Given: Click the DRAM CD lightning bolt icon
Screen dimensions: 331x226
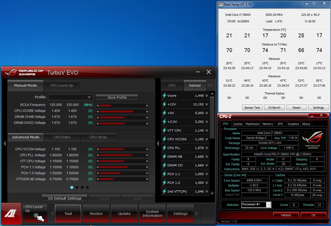Looking at the screenshot, I should 164,165.
